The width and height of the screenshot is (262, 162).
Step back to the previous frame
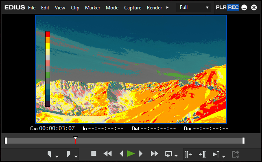click(x=122, y=153)
